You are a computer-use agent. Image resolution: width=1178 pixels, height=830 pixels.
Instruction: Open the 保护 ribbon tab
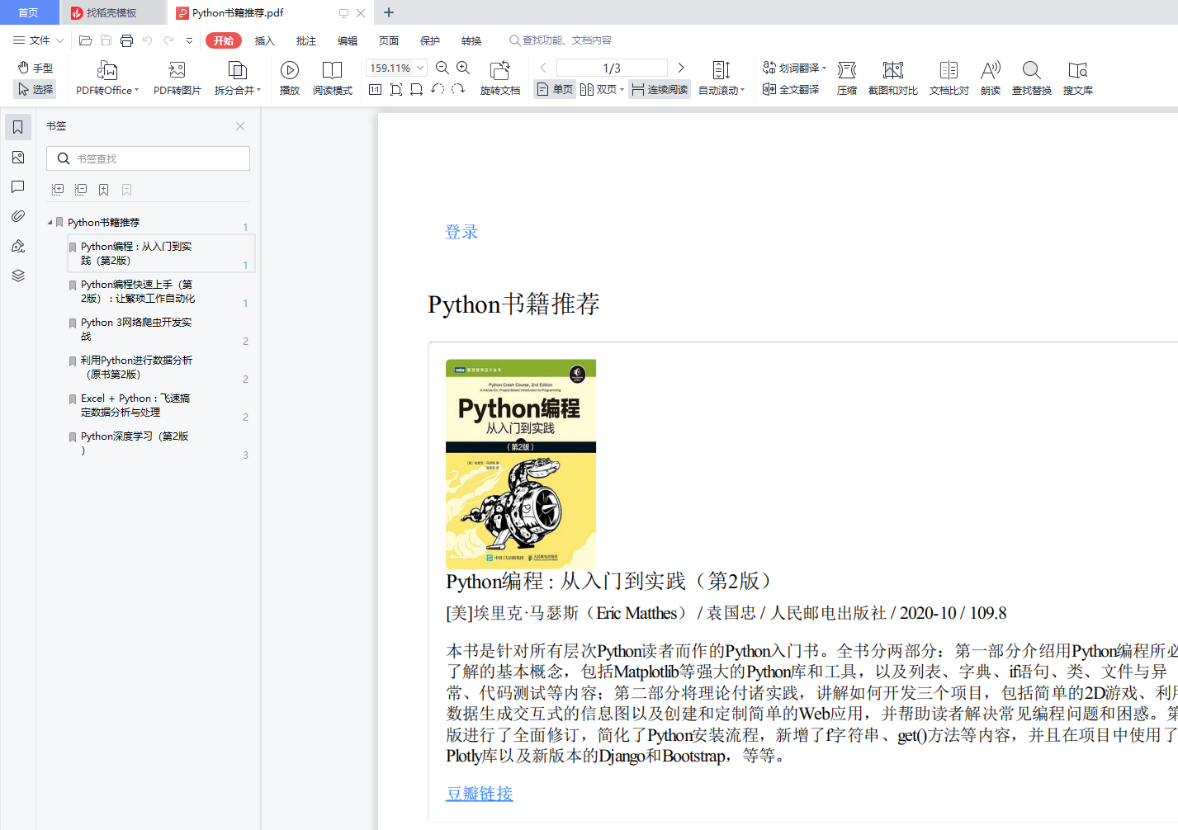tap(430, 40)
